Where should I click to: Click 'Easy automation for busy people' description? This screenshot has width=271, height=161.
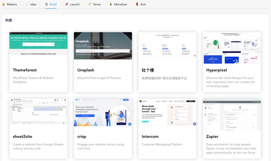[231, 148]
